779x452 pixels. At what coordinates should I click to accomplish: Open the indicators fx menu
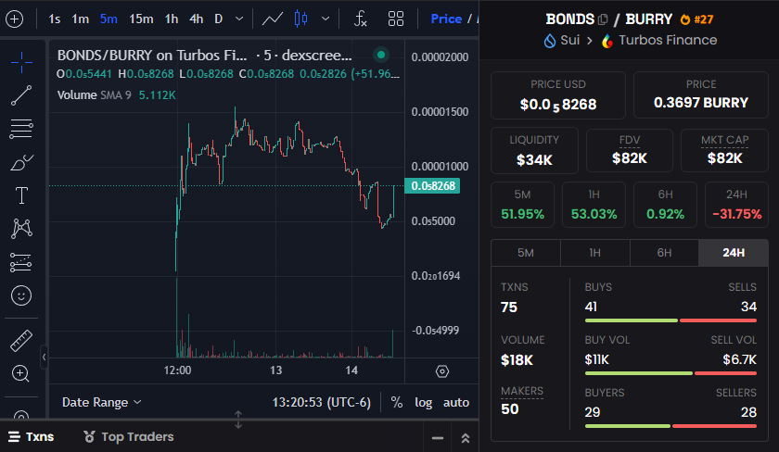pyautogui.click(x=360, y=19)
